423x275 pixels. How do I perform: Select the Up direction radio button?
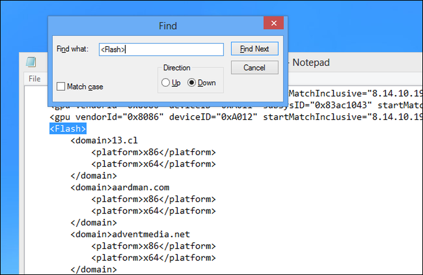[x=166, y=83]
